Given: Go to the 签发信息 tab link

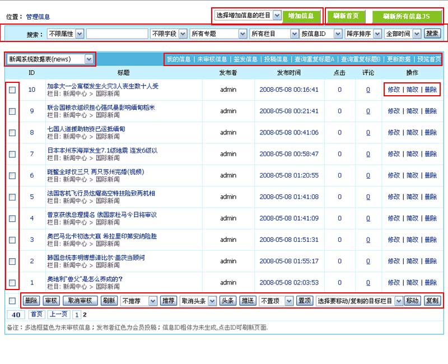Looking at the screenshot, I should (245, 59).
